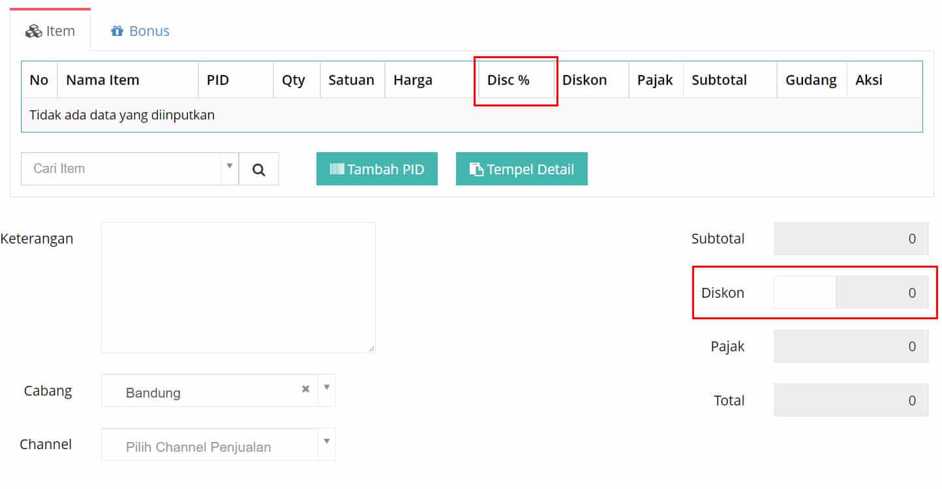Click inside the Keterangan text area
Viewport: 942px width, 489px height.
(238, 287)
